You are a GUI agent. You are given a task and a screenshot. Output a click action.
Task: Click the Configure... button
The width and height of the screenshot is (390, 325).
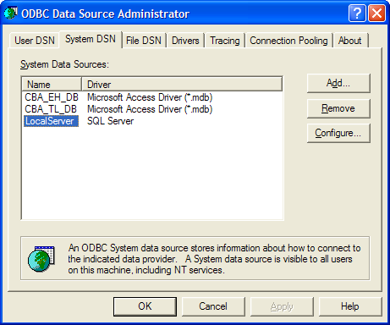point(338,133)
